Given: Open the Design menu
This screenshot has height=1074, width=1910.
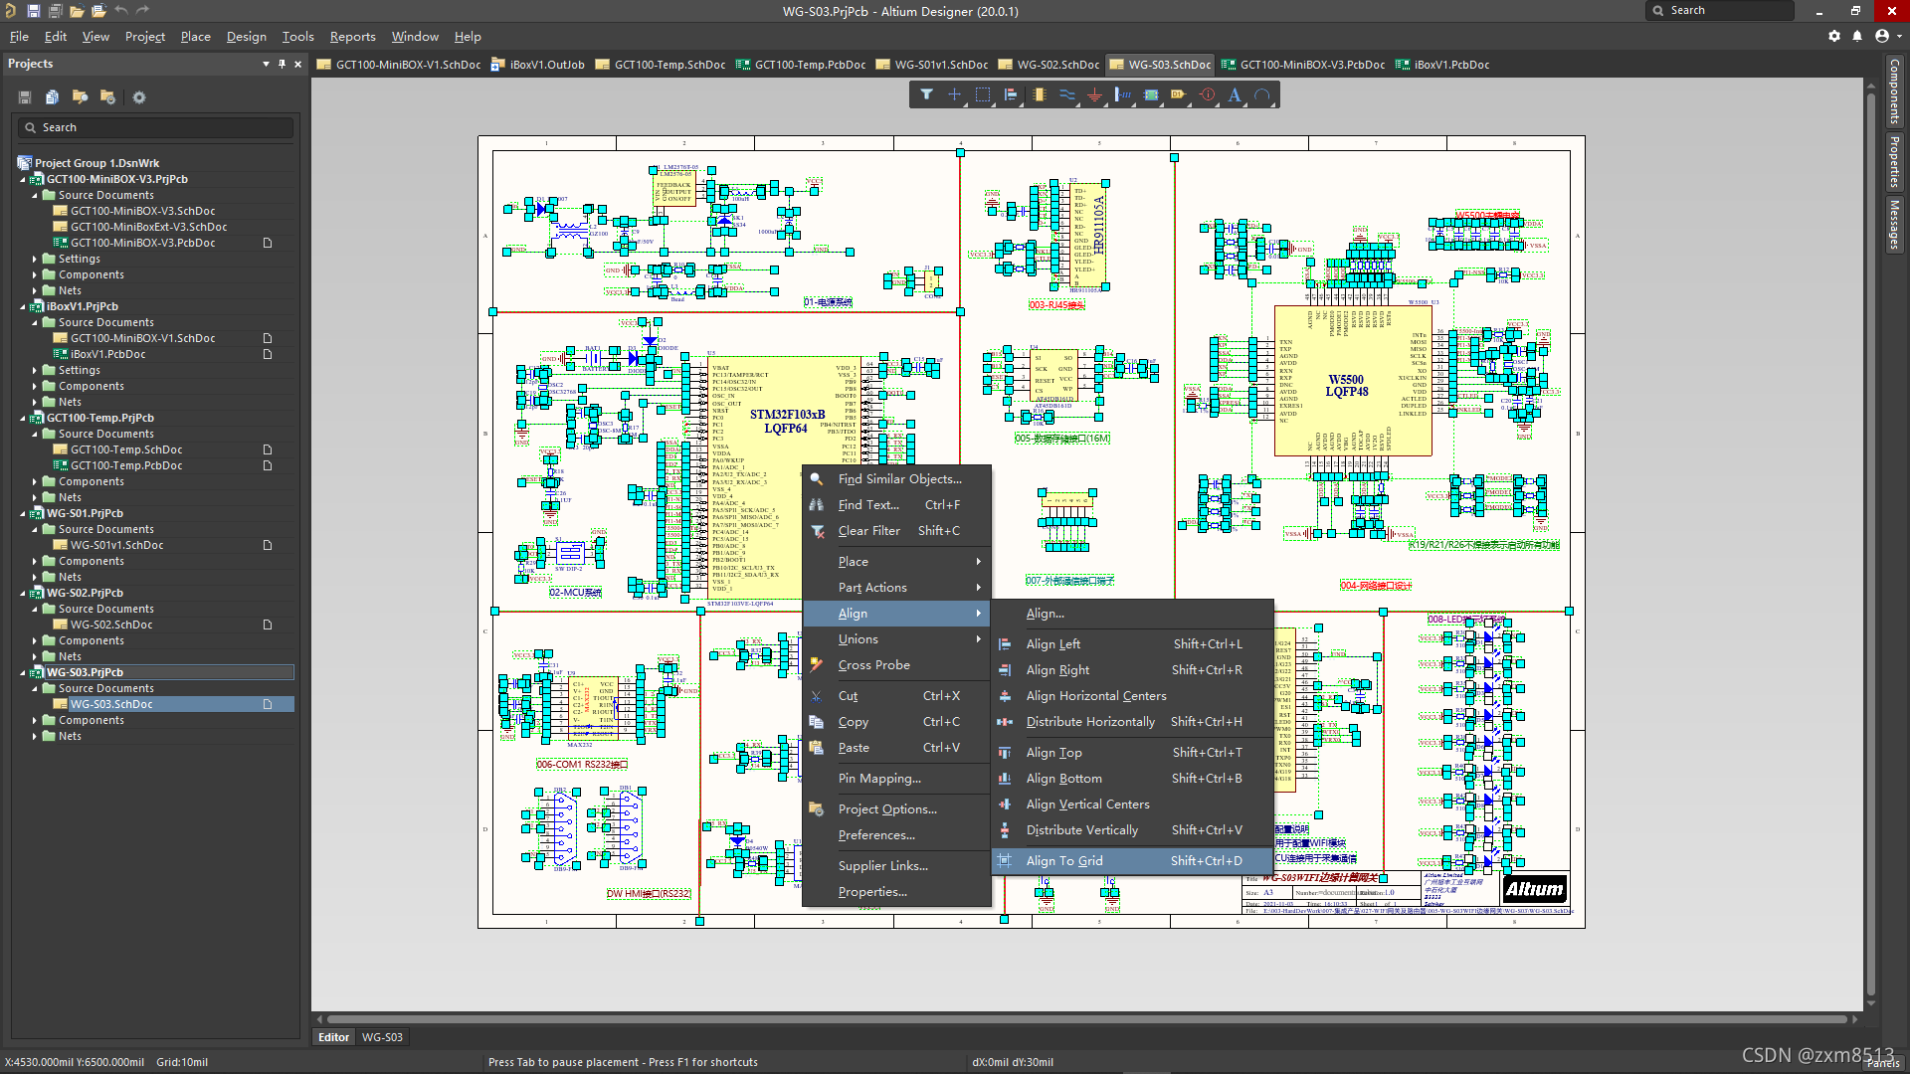Looking at the screenshot, I should click(246, 37).
